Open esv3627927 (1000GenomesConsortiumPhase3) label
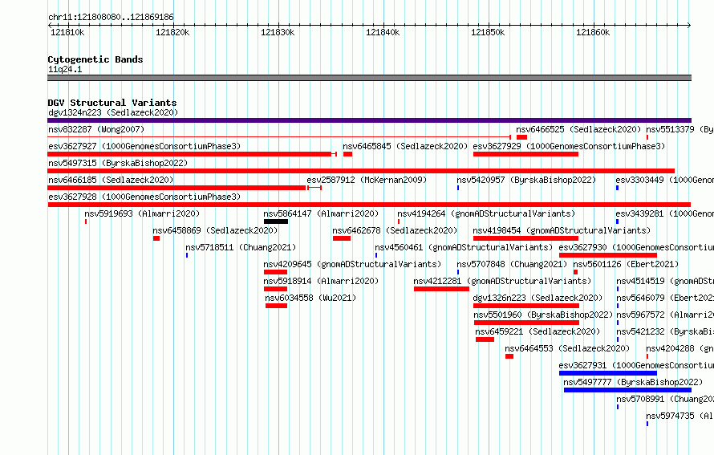This screenshot has height=455, width=714. 144,146
